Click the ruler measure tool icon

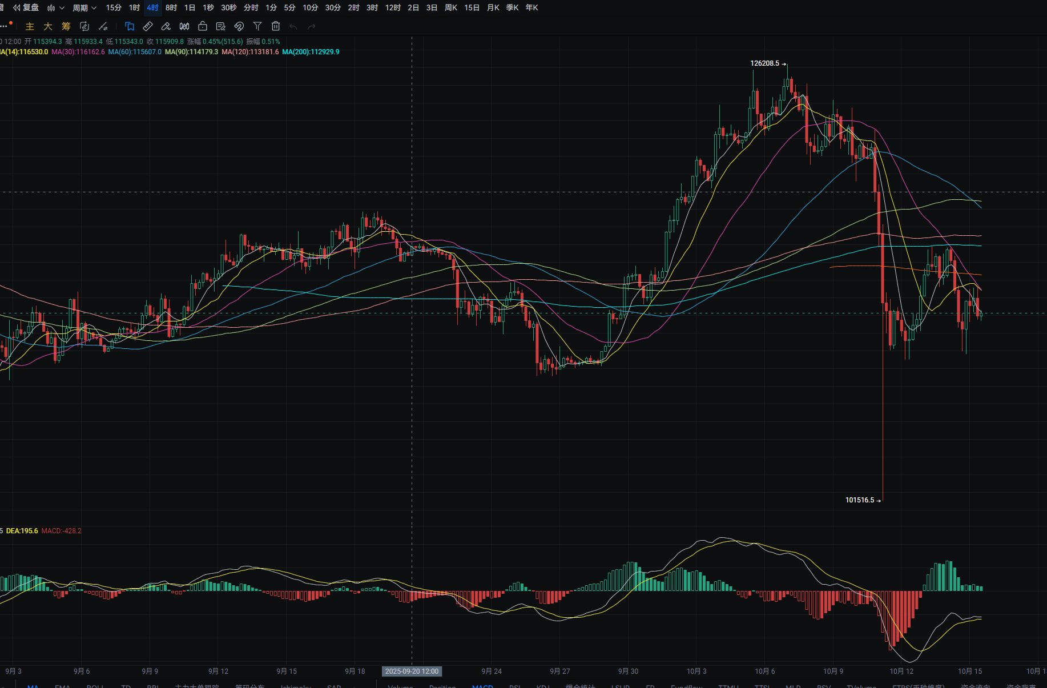147,26
